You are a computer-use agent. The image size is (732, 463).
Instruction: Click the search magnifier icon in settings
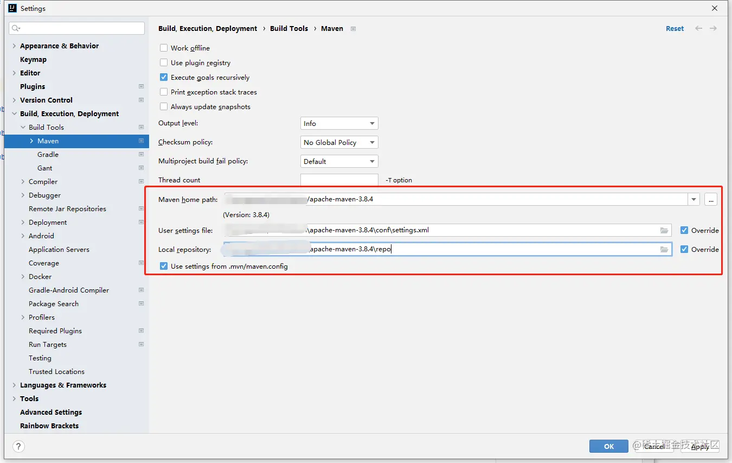[16, 28]
